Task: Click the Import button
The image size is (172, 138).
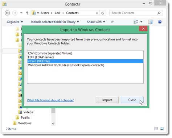Action: (107, 100)
